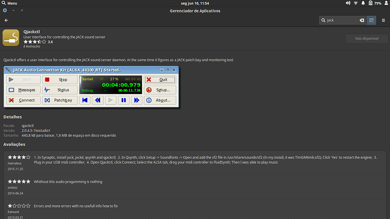The width and height of the screenshot is (390, 219).
Task: Click the volume speaker tray icon
Action: coord(348,3)
